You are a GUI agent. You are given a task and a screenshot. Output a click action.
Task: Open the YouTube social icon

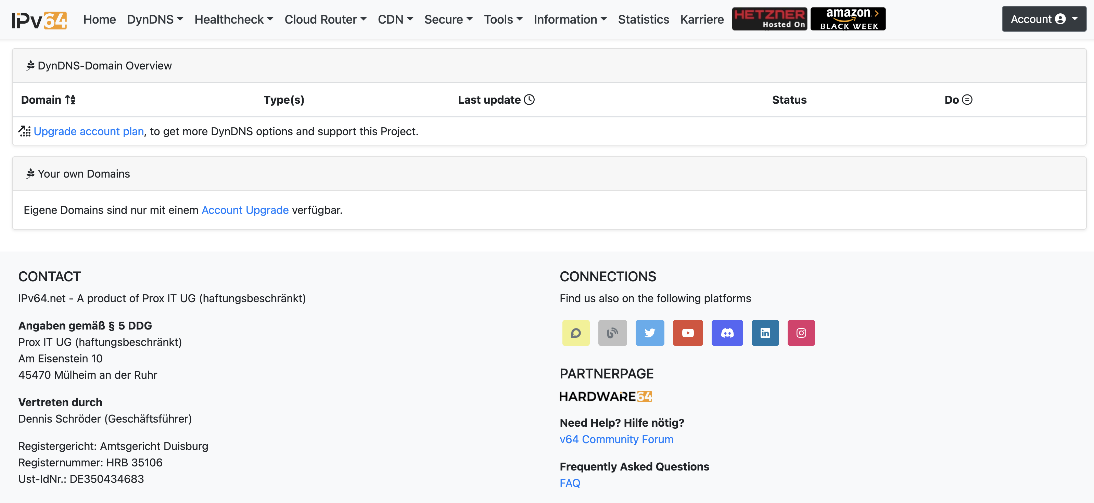688,333
